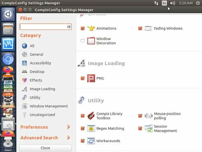Image resolution: width=202 pixels, height=152 pixels.
Task: Disable the Animations checkbox
Action: pos(83,28)
